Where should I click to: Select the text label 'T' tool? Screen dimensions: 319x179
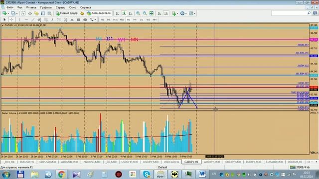coord(59,20)
